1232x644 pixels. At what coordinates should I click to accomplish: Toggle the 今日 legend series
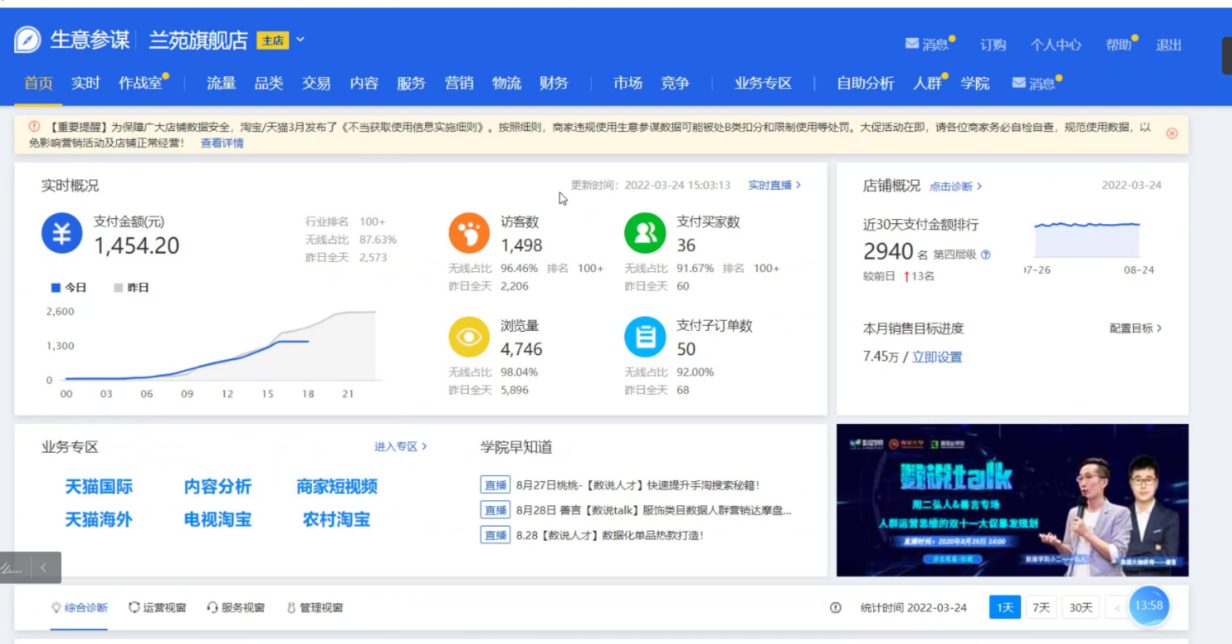(x=68, y=287)
